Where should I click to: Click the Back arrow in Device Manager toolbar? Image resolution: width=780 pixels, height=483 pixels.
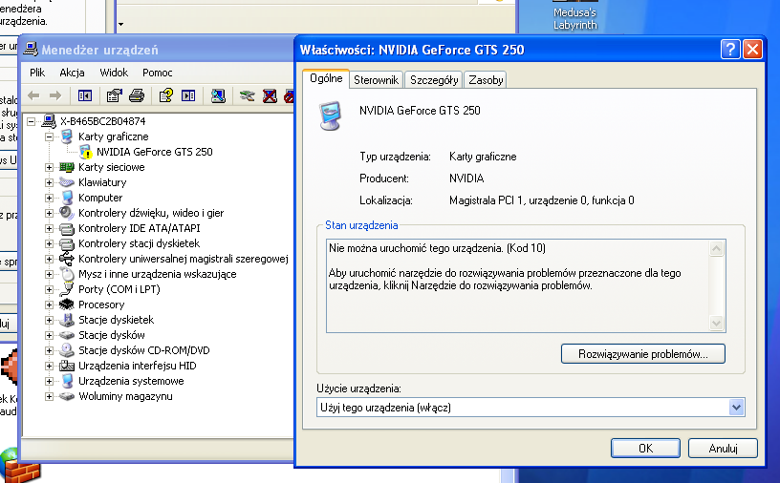pyautogui.click(x=33, y=95)
